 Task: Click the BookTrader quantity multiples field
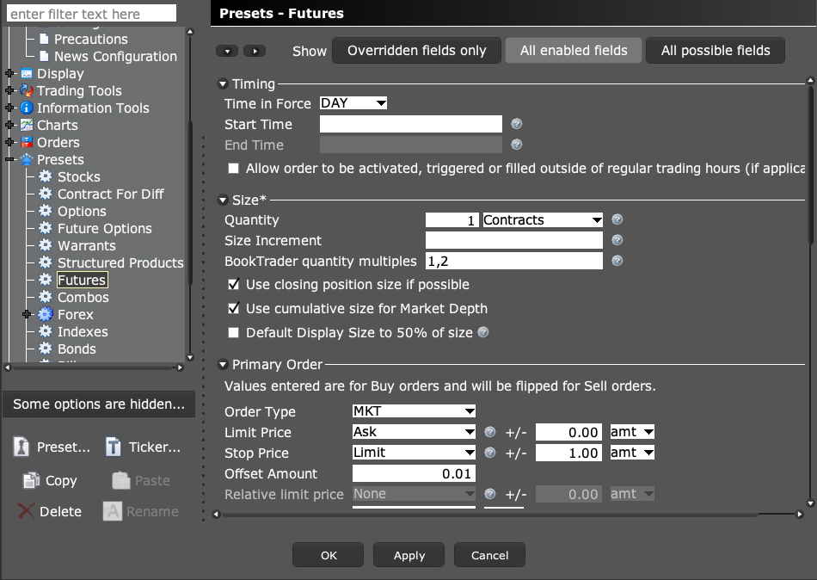click(513, 261)
